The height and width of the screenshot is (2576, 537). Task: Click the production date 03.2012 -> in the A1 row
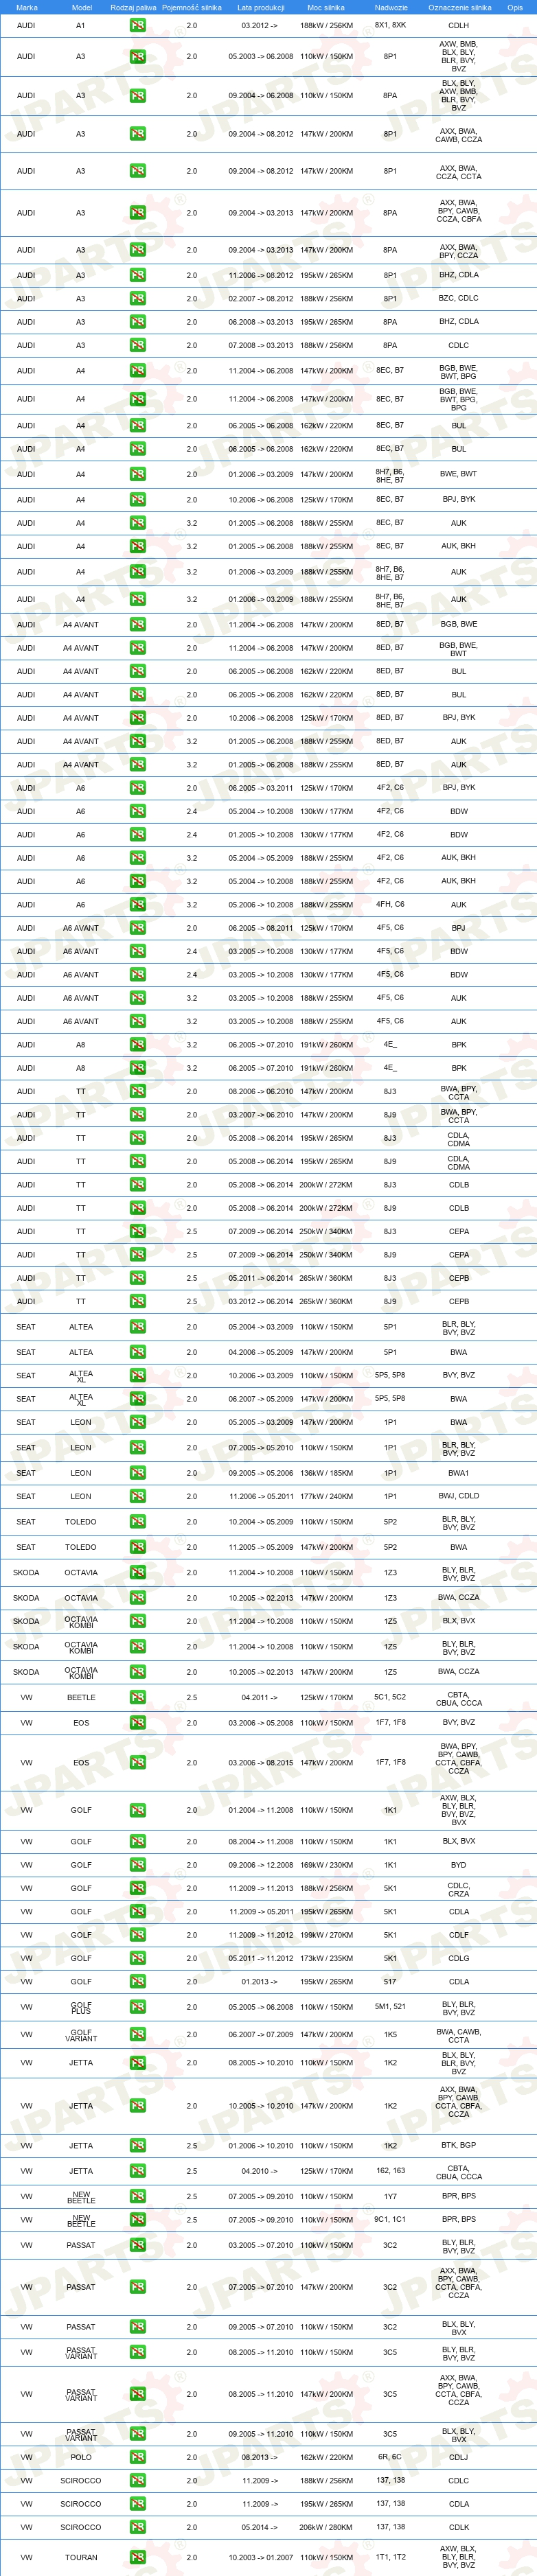260,25
